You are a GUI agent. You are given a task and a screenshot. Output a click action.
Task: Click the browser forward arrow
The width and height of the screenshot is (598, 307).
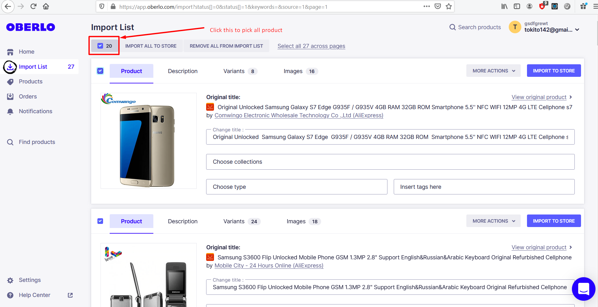[x=21, y=7]
